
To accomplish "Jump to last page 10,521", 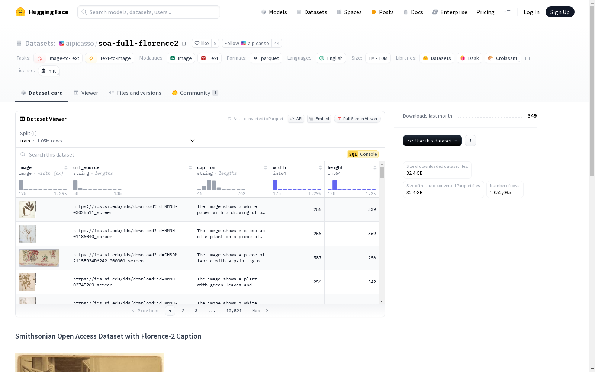I will click(x=234, y=311).
